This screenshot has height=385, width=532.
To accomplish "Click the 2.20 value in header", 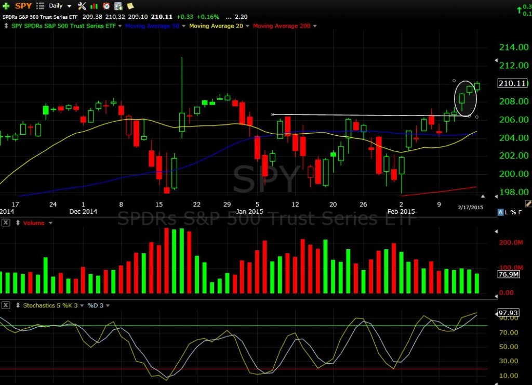I will (x=241, y=17).
